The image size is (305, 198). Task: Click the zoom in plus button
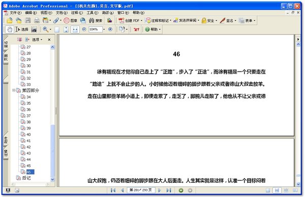click(x=110, y=29)
